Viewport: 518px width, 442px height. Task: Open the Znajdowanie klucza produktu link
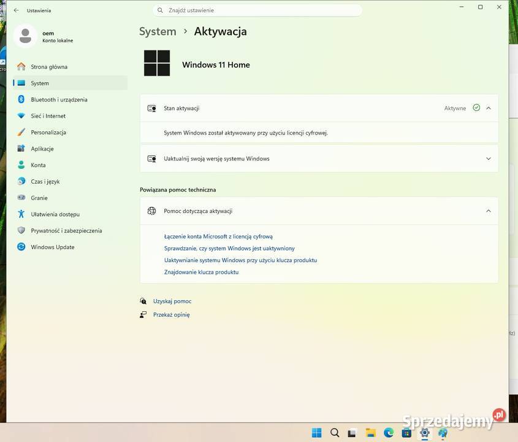tap(201, 273)
